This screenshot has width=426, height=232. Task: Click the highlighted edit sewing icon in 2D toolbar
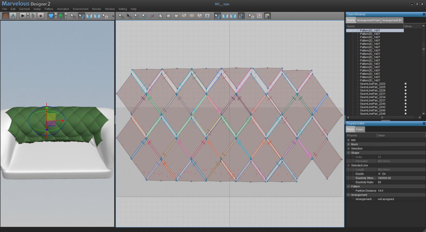[217, 16]
